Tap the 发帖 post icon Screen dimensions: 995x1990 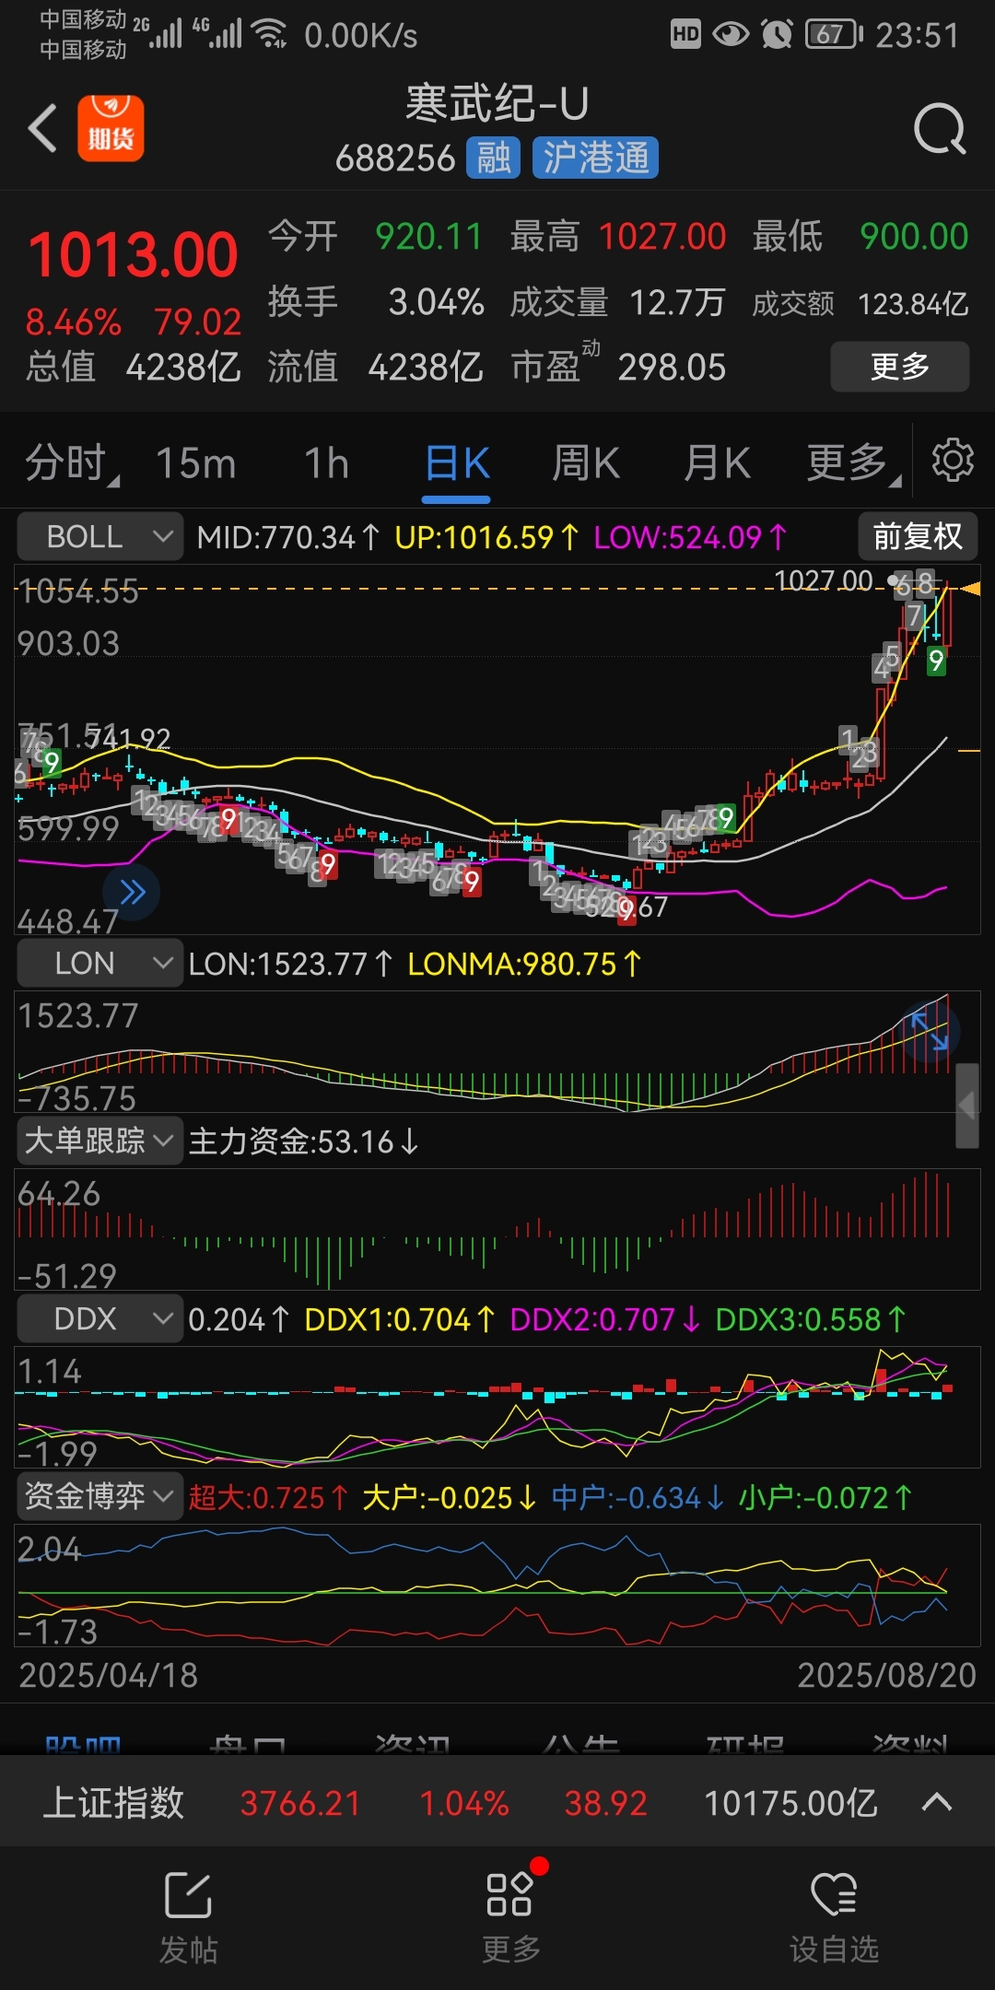pyautogui.click(x=189, y=1917)
